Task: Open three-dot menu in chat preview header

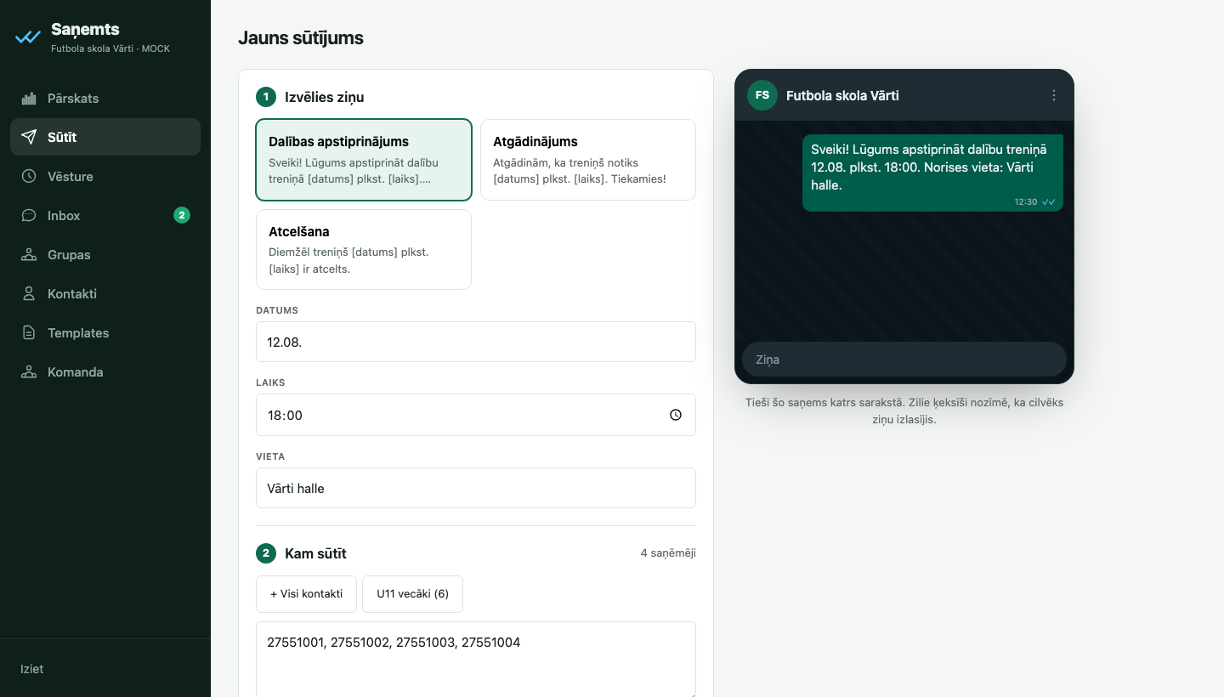Action: [1054, 95]
